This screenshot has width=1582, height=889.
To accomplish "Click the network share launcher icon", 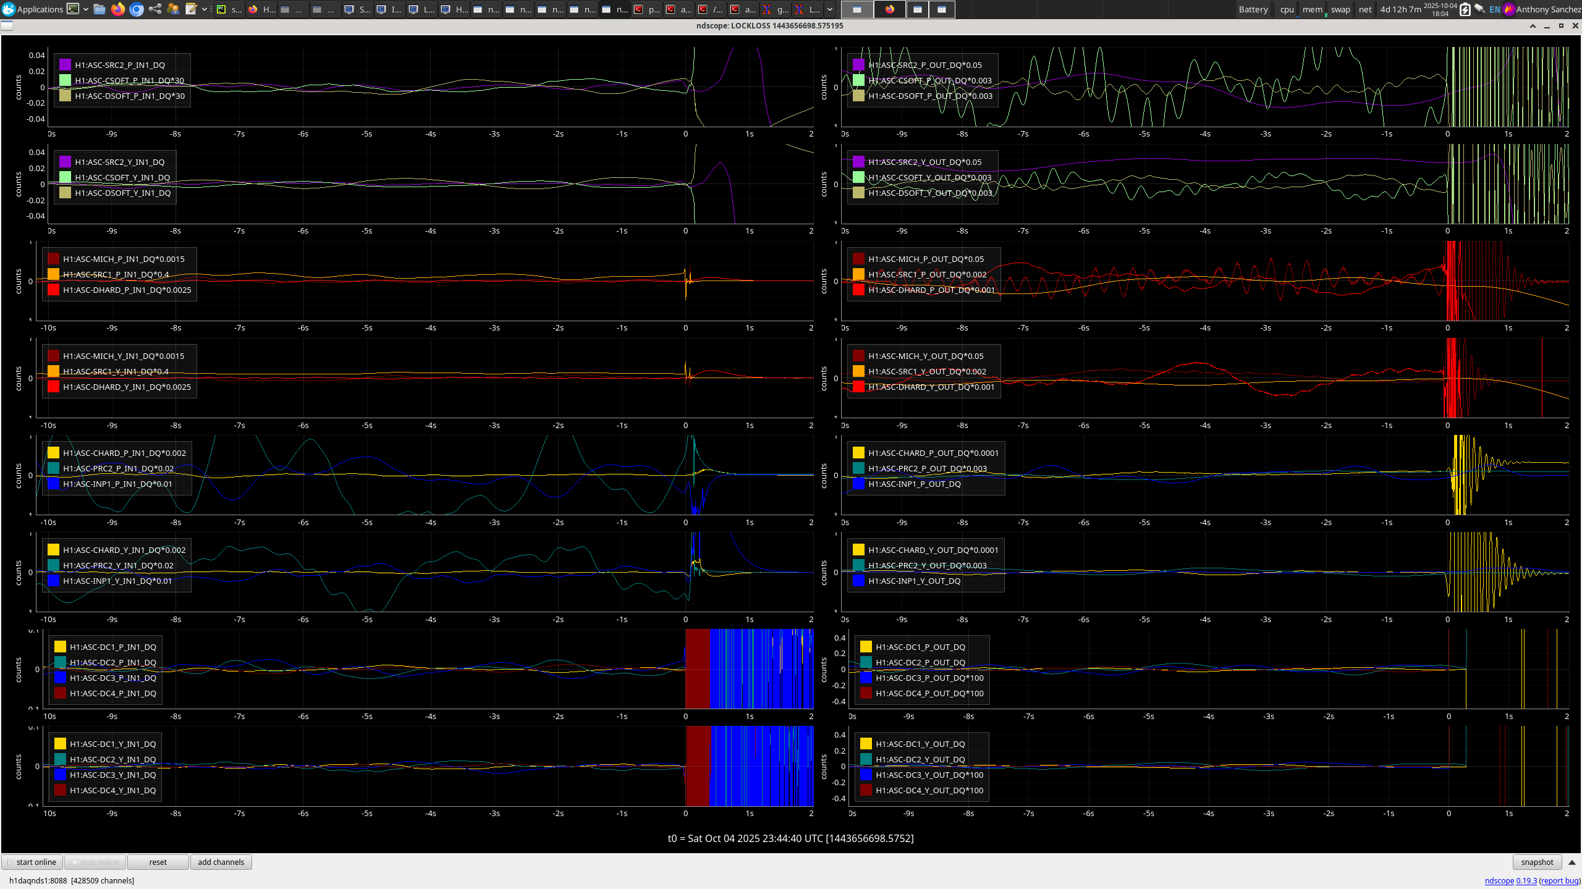I will click(x=155, y=9).
